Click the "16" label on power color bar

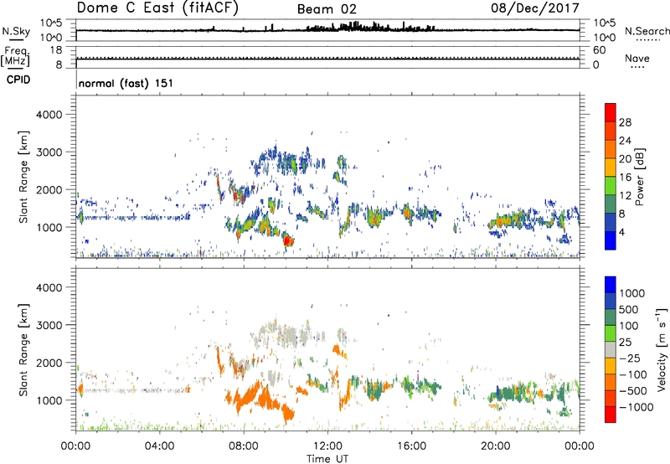point(625,178)
